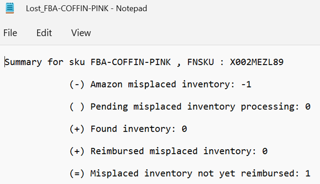Click the empty ( ) marker before Pending
The width and height of the screenshot is (320, 184).
(77, 107)
